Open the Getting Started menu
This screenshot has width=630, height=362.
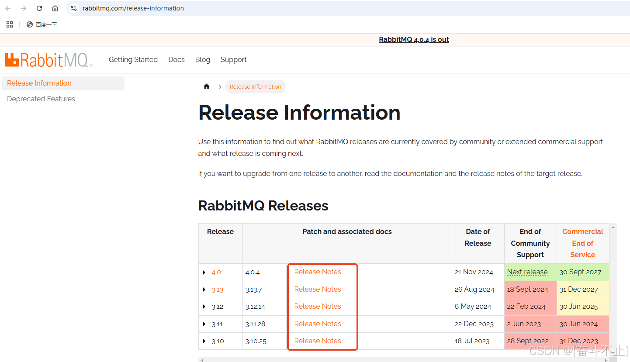(133, 59)
